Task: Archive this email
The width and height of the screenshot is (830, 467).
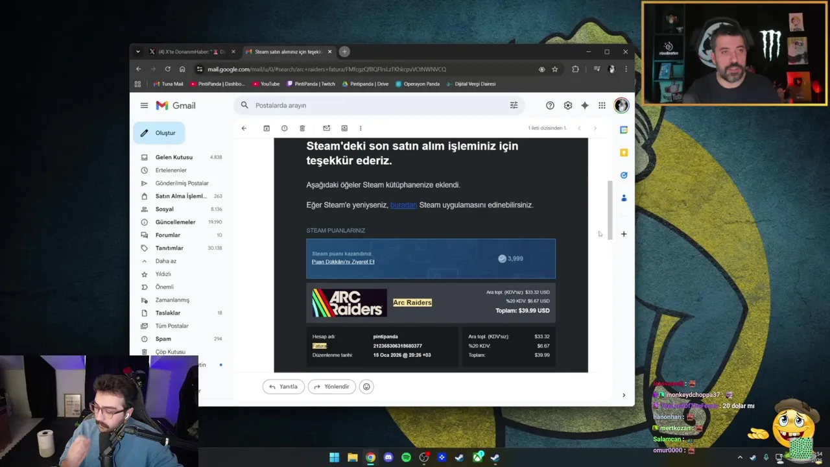Action: [267, 128]
